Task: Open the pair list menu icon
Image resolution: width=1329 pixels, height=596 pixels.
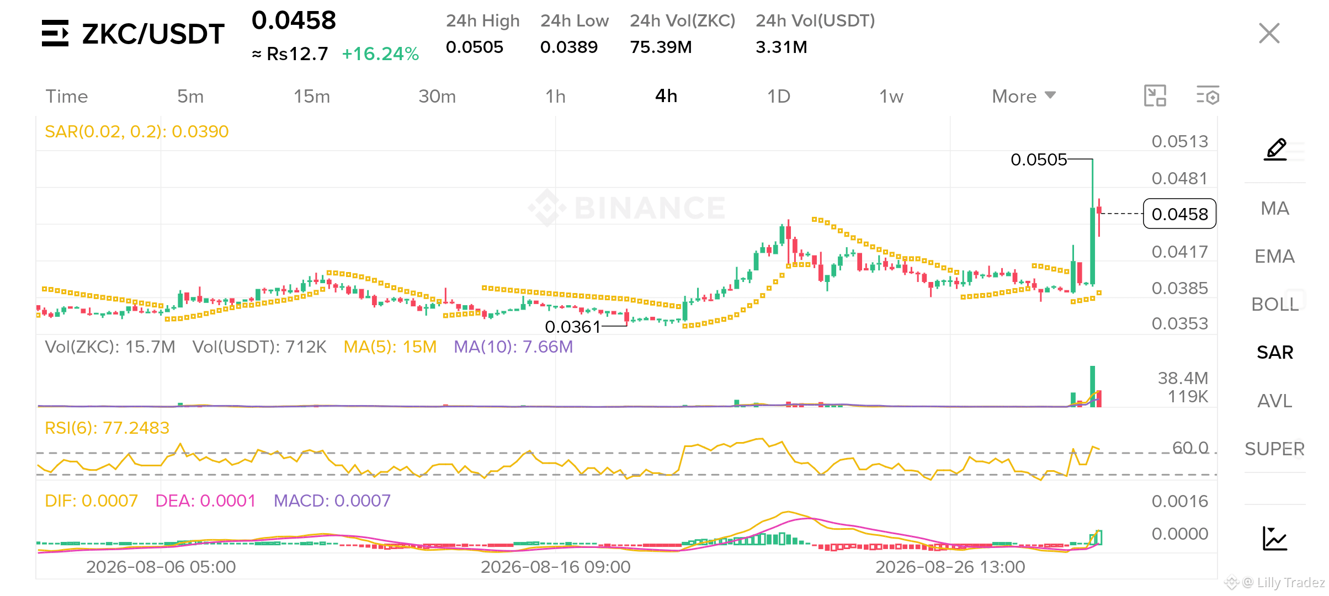Action: pyautogui.click(x=55, y=33)
